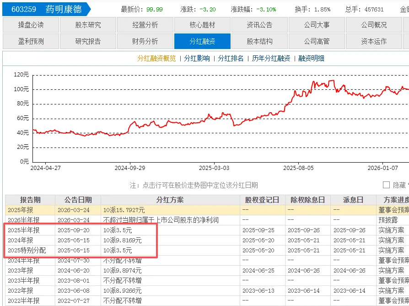Select the 2026半年报 row

207,220
